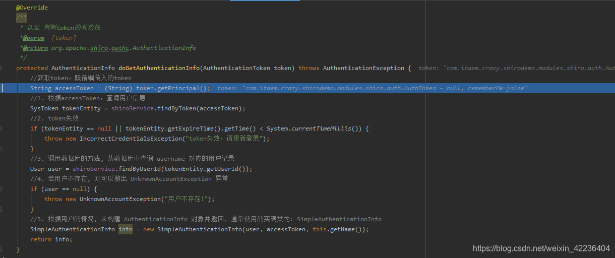Click 'UnknownAccountException' in the throw new statement
Viewport: 615px width, 258px height.
coord(120,199)
